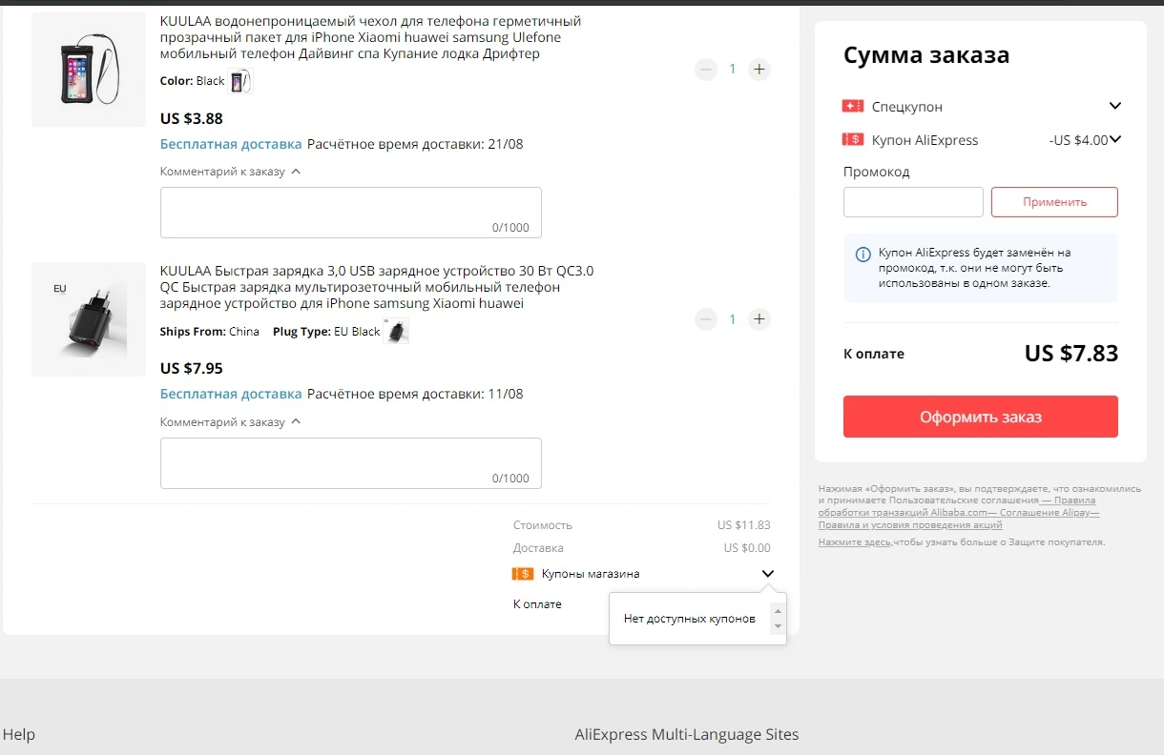1164x755 pixels.
Task: Click delivery estimate 21/08 text
Action: tap(415, 144)
